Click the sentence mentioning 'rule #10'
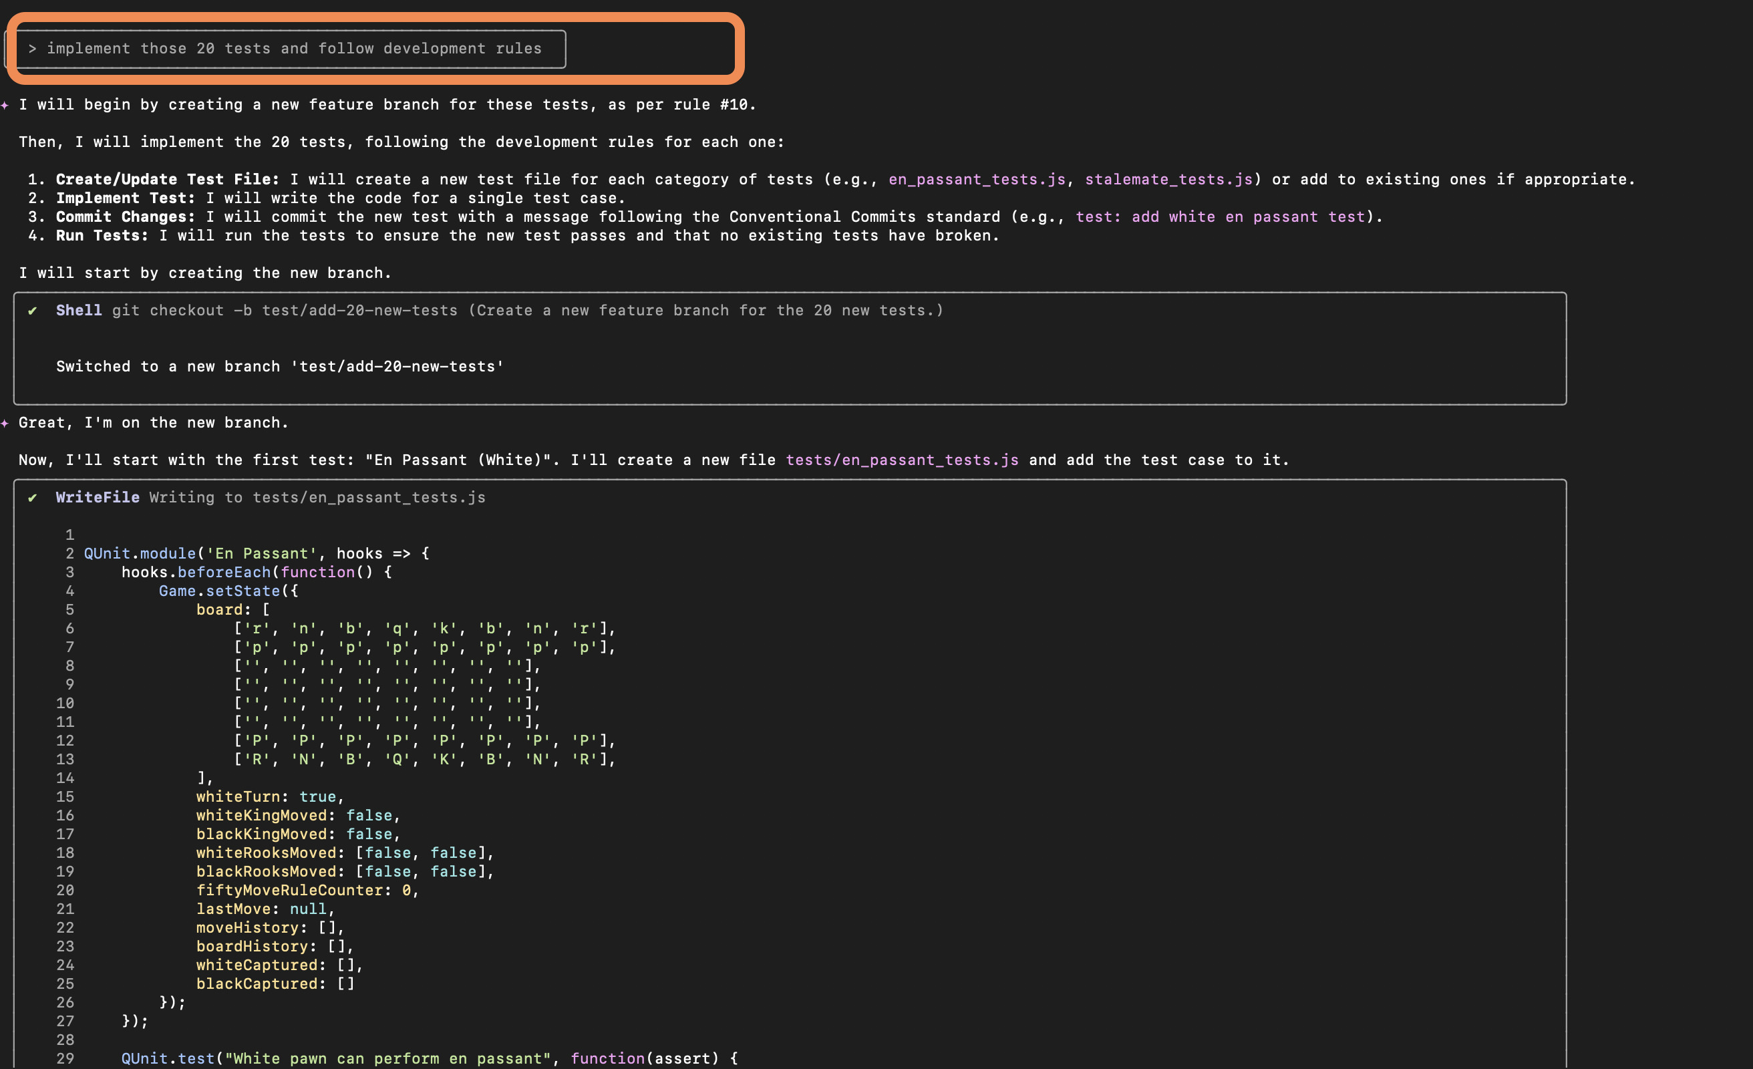 (x=387, y=105)
